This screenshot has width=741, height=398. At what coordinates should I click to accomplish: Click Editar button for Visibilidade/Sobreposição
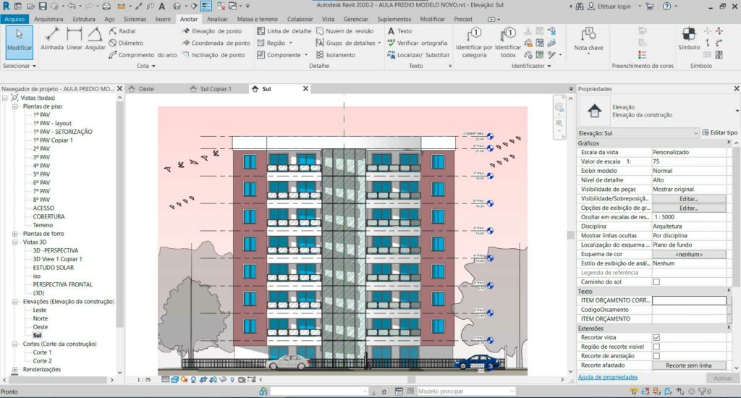689,199
